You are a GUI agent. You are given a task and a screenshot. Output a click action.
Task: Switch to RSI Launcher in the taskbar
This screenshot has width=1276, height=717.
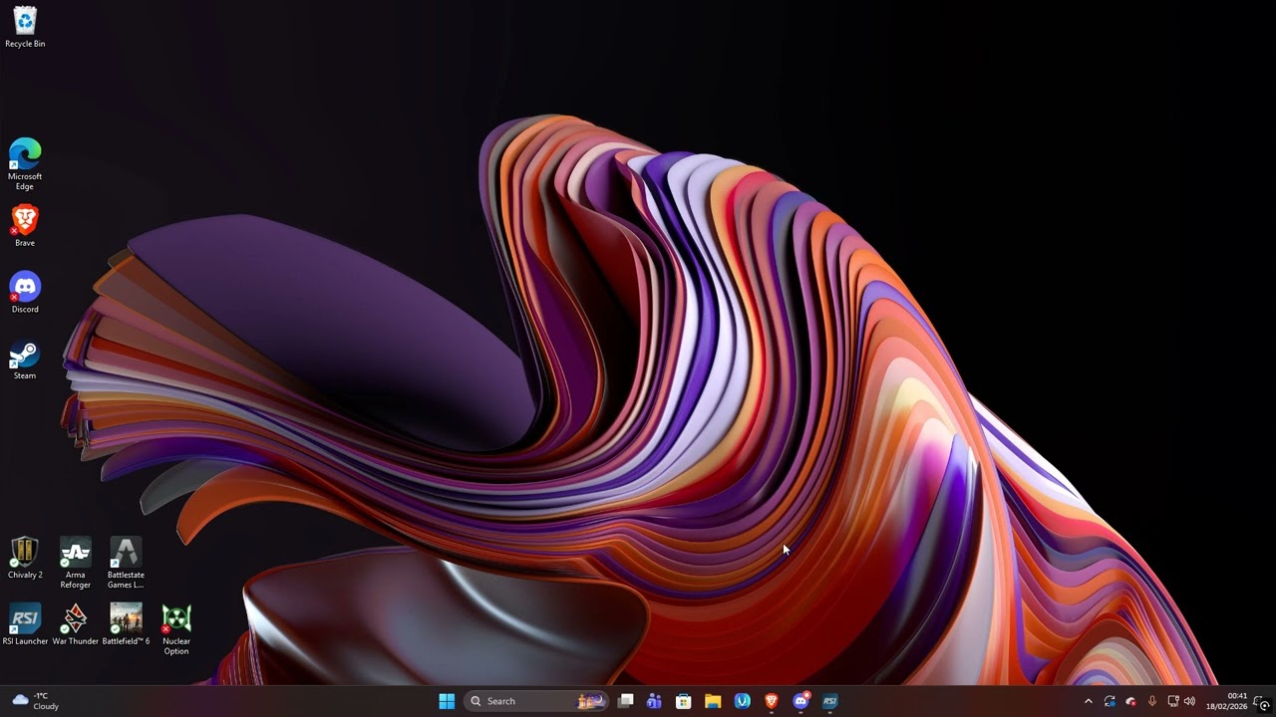pyautogui.click(x=830, y=701)
